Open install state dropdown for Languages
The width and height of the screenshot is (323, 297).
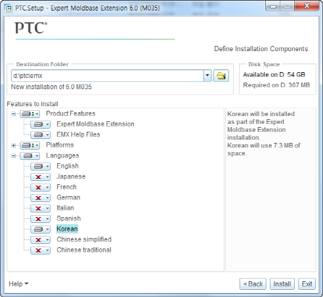(30, 155)
